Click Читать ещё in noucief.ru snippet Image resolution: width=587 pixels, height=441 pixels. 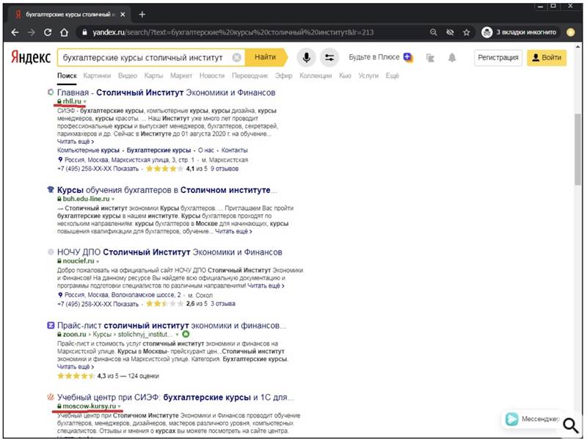pos(266,285)
